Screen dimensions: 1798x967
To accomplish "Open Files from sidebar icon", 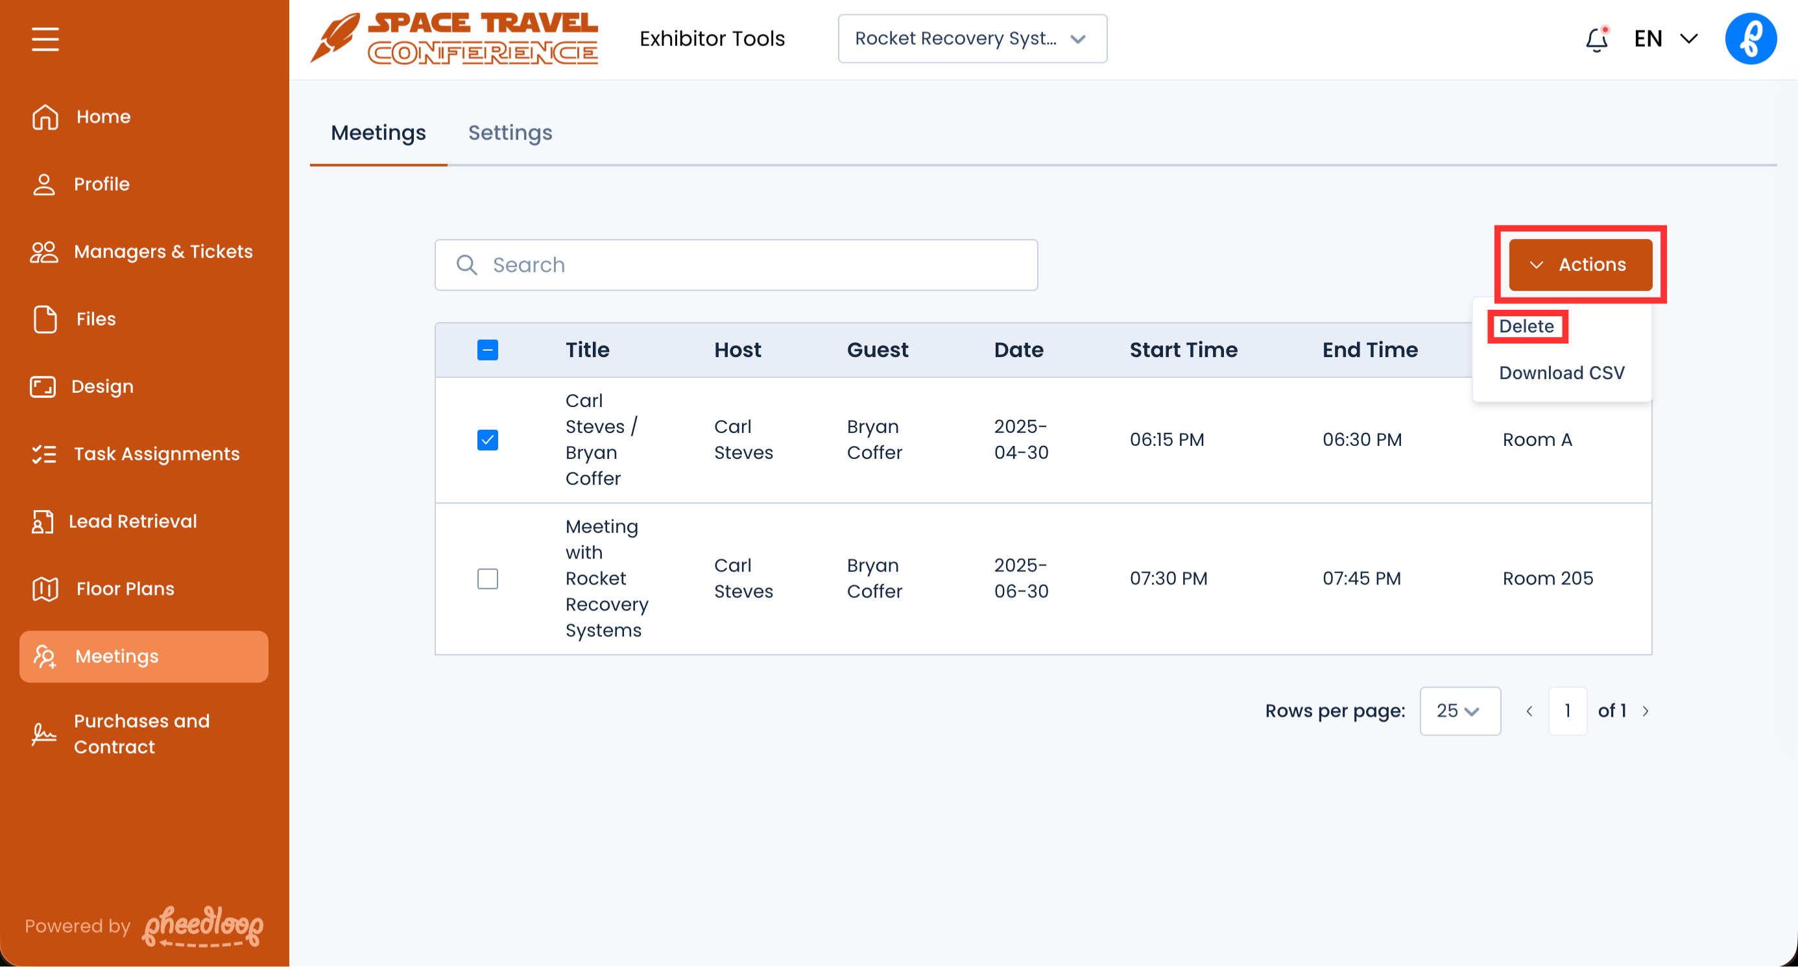I will point(45,320).
